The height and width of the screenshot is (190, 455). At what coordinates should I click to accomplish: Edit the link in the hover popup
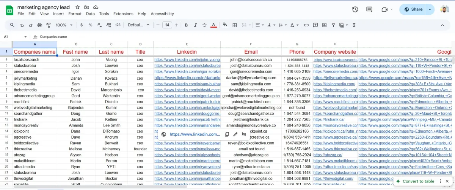click(x=235, y=134)
